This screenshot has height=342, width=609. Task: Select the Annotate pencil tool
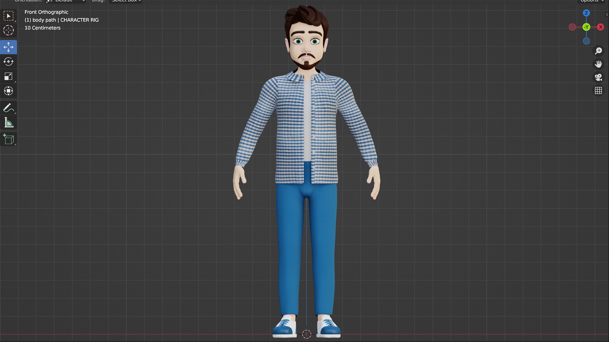(9, 108)
